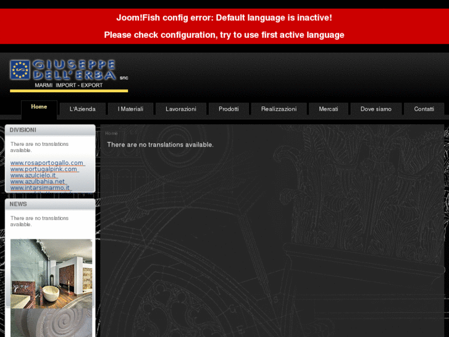The image size is (449, 337).
Task: Click the Joom!Fish config error headline
Action: point(224,18)
